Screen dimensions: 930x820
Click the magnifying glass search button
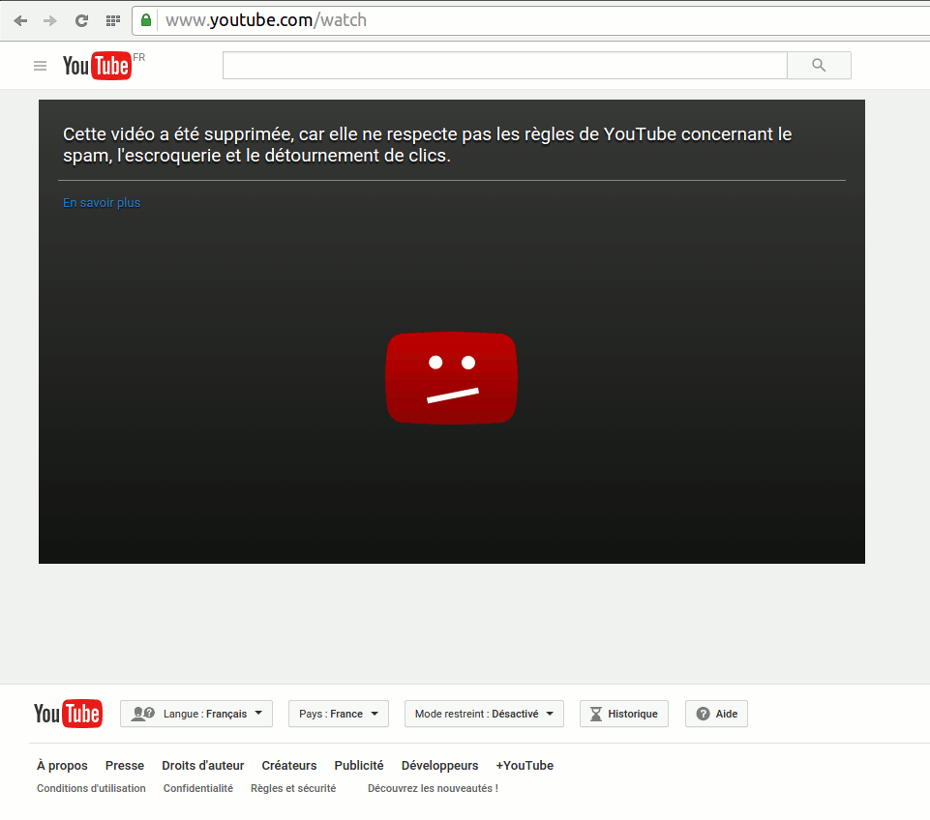point(819,65)
